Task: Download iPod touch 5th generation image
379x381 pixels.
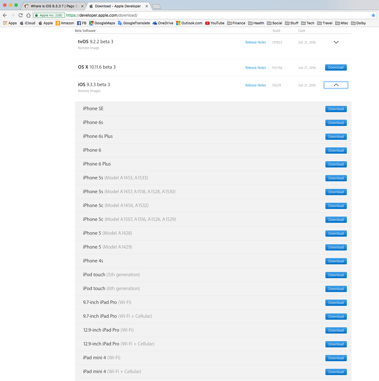Action: [x=336, y=275]
